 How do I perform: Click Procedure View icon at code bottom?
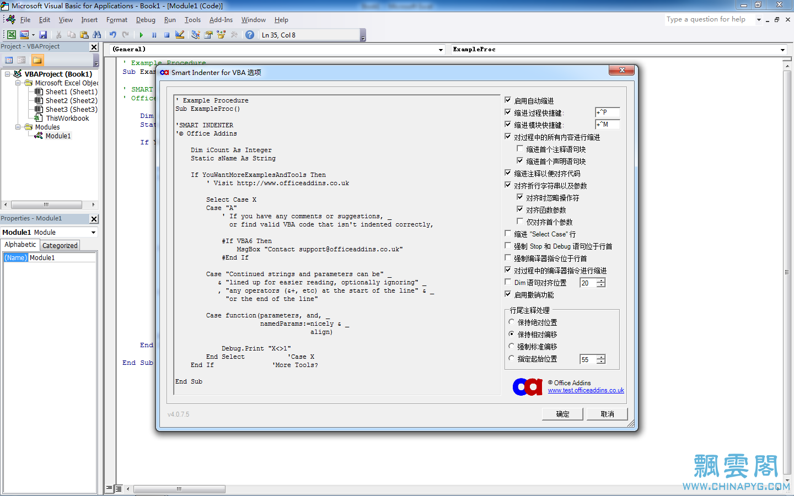point(110,488)
